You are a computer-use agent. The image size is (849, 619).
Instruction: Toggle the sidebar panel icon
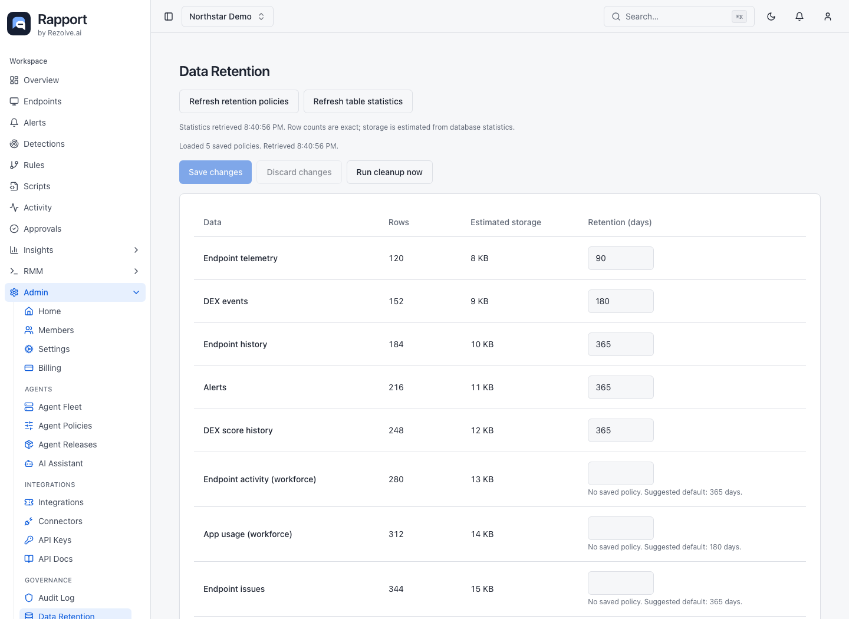[169, 17]
